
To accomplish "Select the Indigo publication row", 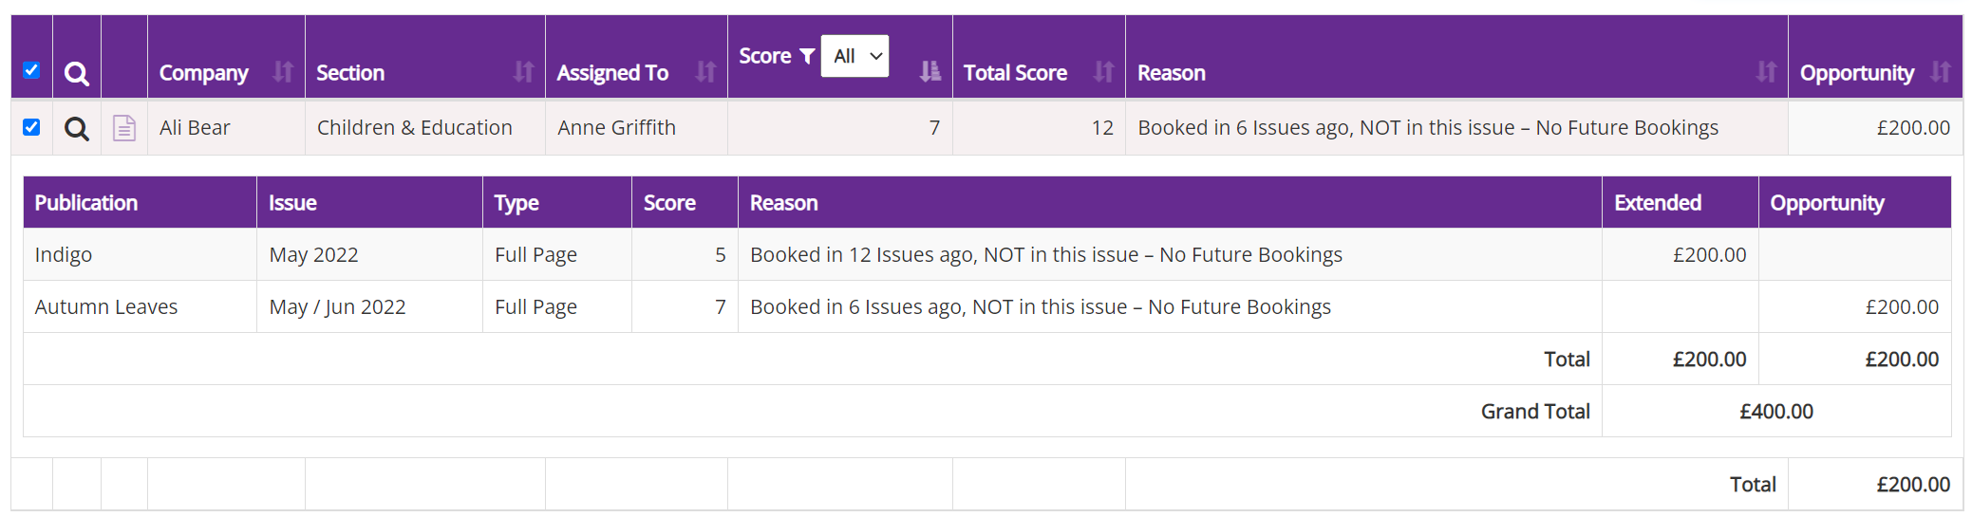I will point(64,255).
